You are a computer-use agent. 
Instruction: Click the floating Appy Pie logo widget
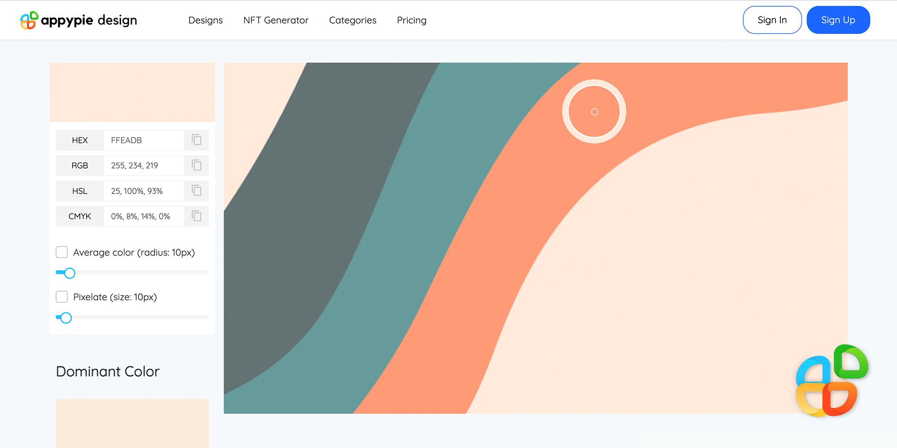[832, 381]
